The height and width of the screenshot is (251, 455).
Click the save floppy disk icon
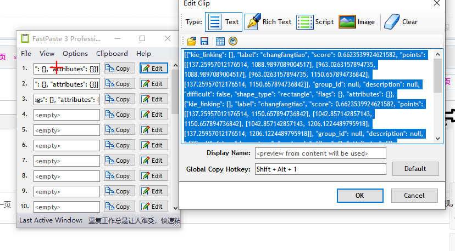coord(204,41)
